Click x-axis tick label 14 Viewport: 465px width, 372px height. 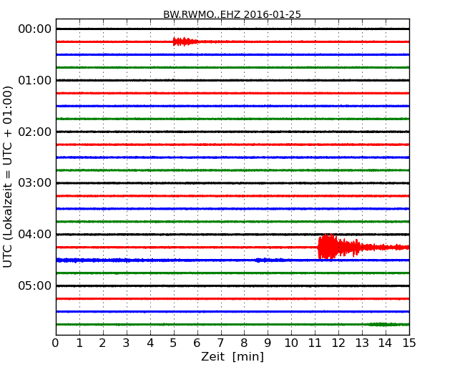click(386, 343)
